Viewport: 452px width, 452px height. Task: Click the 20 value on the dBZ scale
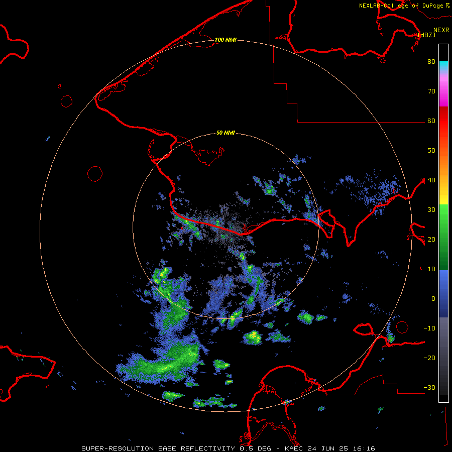431,240
